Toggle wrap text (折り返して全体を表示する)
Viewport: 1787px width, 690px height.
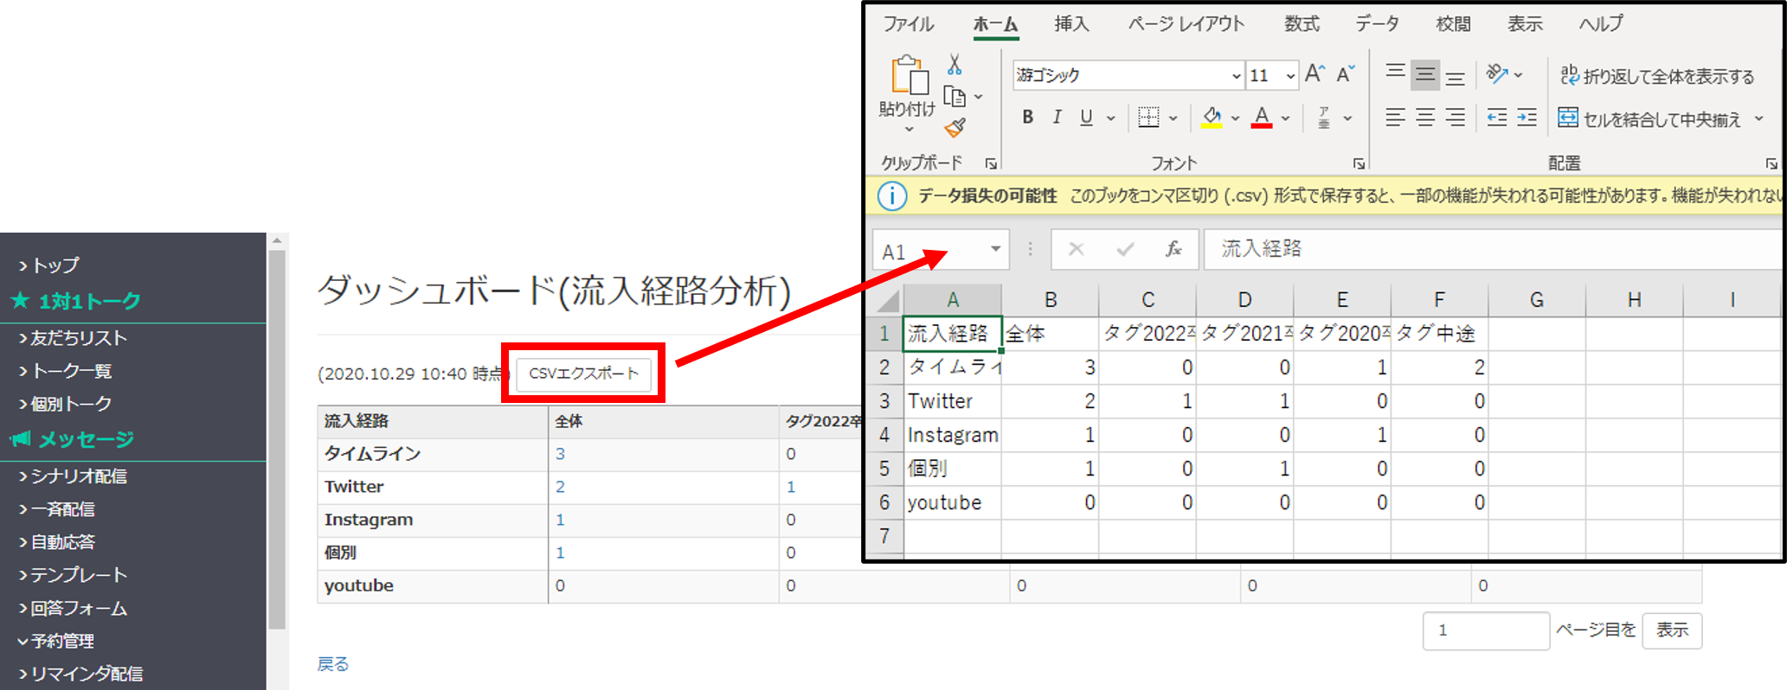coord(1656,76)
